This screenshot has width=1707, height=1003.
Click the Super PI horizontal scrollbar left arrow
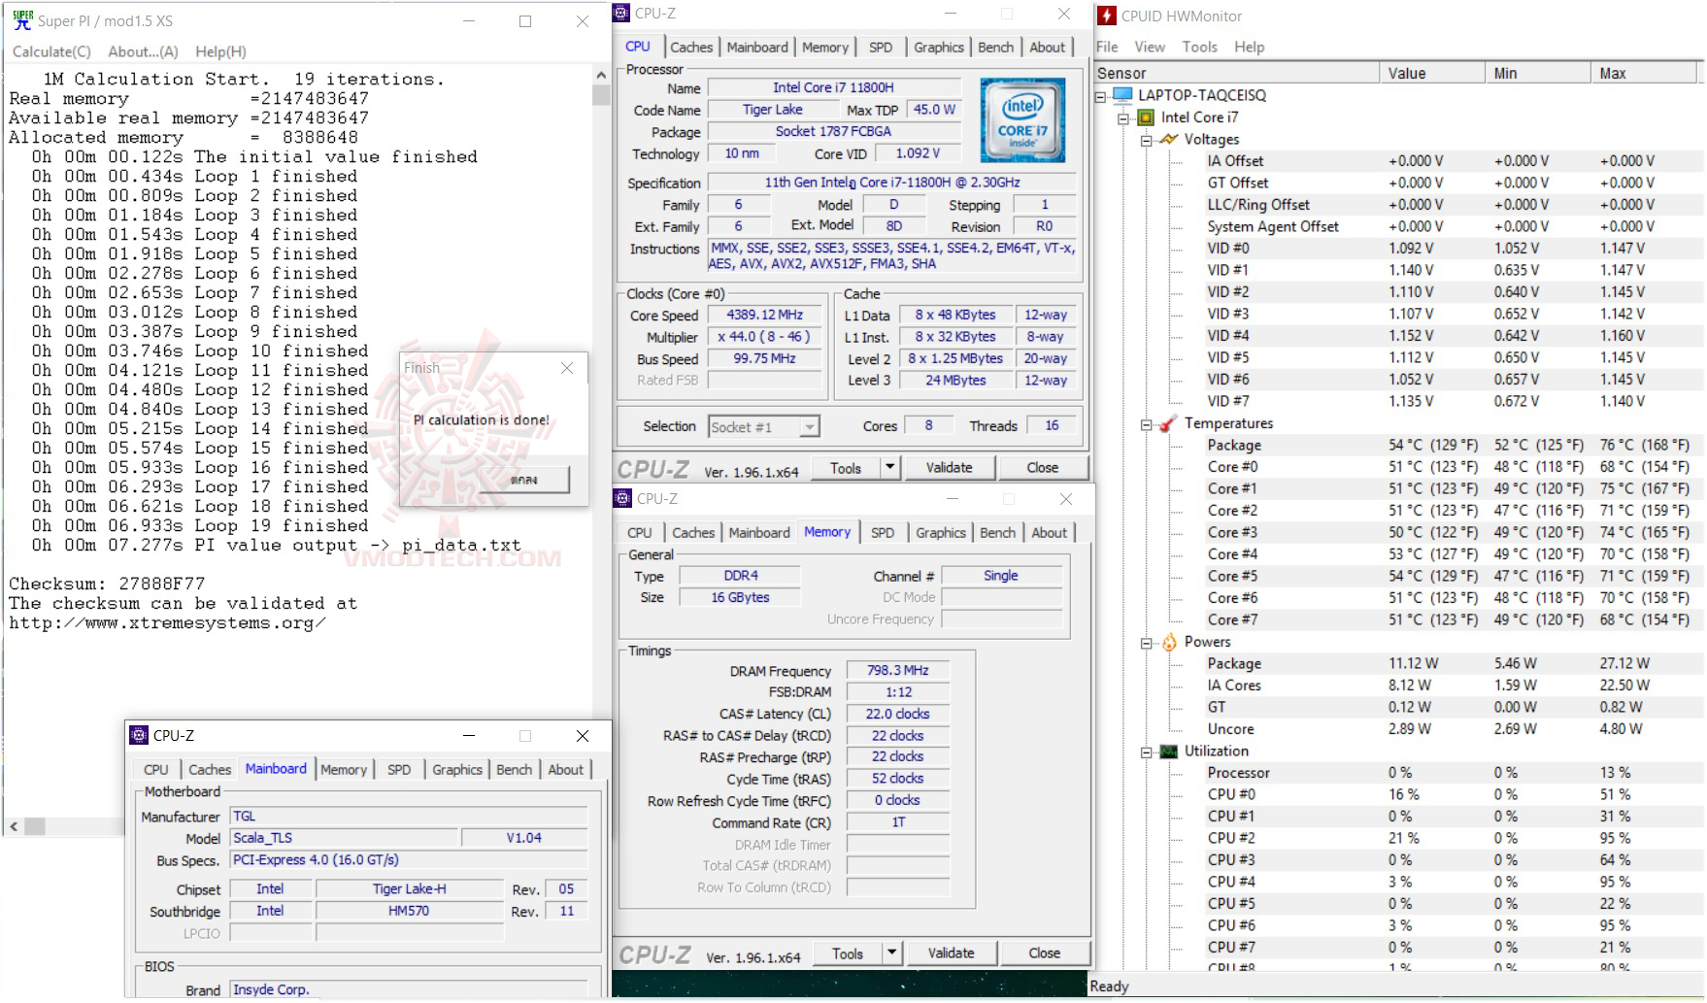click(14, 826)
